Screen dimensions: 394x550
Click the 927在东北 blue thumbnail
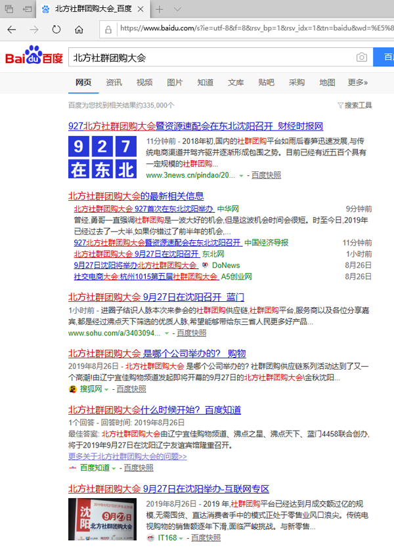[102, 157]
